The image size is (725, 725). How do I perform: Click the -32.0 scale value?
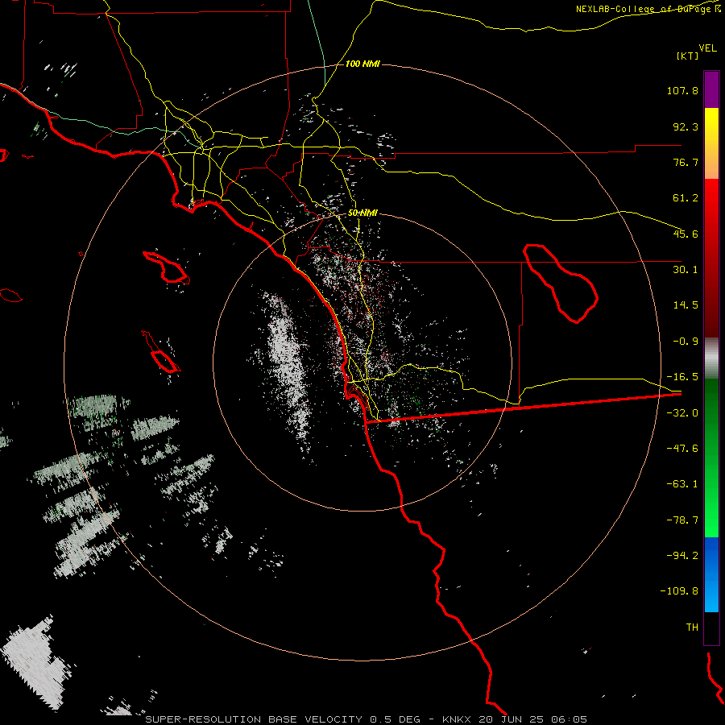click(x=682, y=412)
